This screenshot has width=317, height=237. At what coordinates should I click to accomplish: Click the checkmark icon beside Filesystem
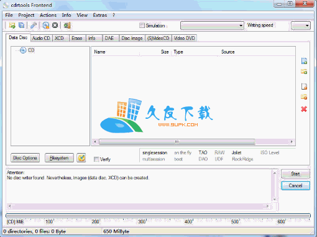pyautogui.click(x=81, y=158)
